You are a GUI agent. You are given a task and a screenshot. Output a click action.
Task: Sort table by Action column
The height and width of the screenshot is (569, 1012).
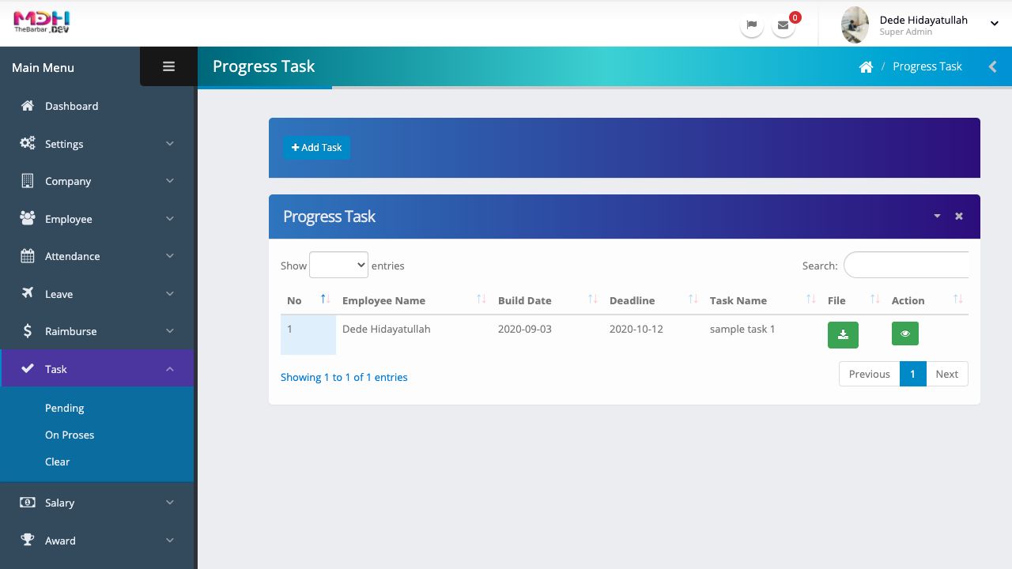tap(927, 300)
